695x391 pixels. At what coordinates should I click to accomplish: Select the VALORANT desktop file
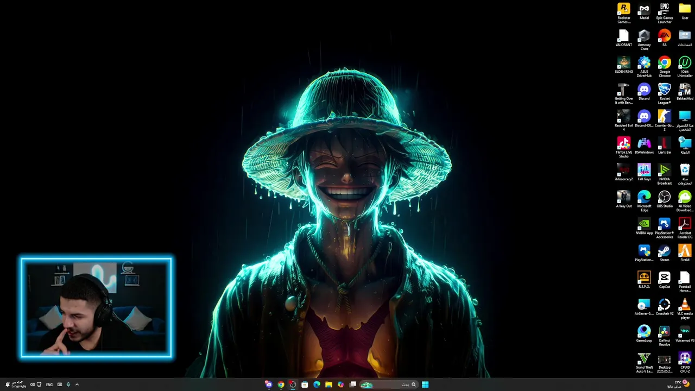[624, 38]
